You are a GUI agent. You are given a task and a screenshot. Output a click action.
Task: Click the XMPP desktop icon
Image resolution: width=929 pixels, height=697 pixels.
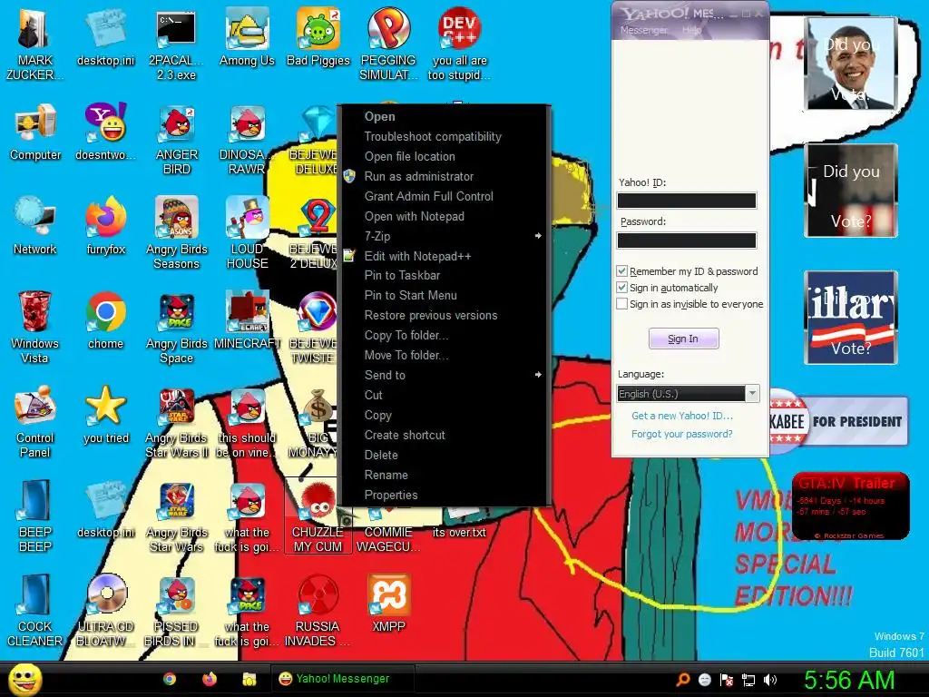[388, 604]
